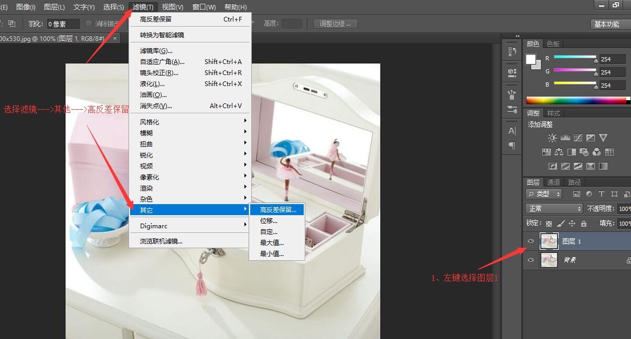Filter layers by text type icon
This screenshot has width=631, height=339.
[602, 194]
